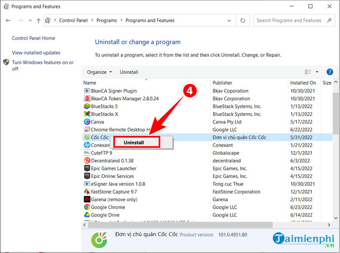The width and height of the screenshot is (340, 253).
Task: Click the Garena program icon
Action: (x=87, y=199)
